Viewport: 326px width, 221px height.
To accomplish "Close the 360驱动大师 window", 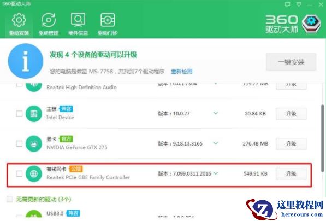I will (321, 4).
